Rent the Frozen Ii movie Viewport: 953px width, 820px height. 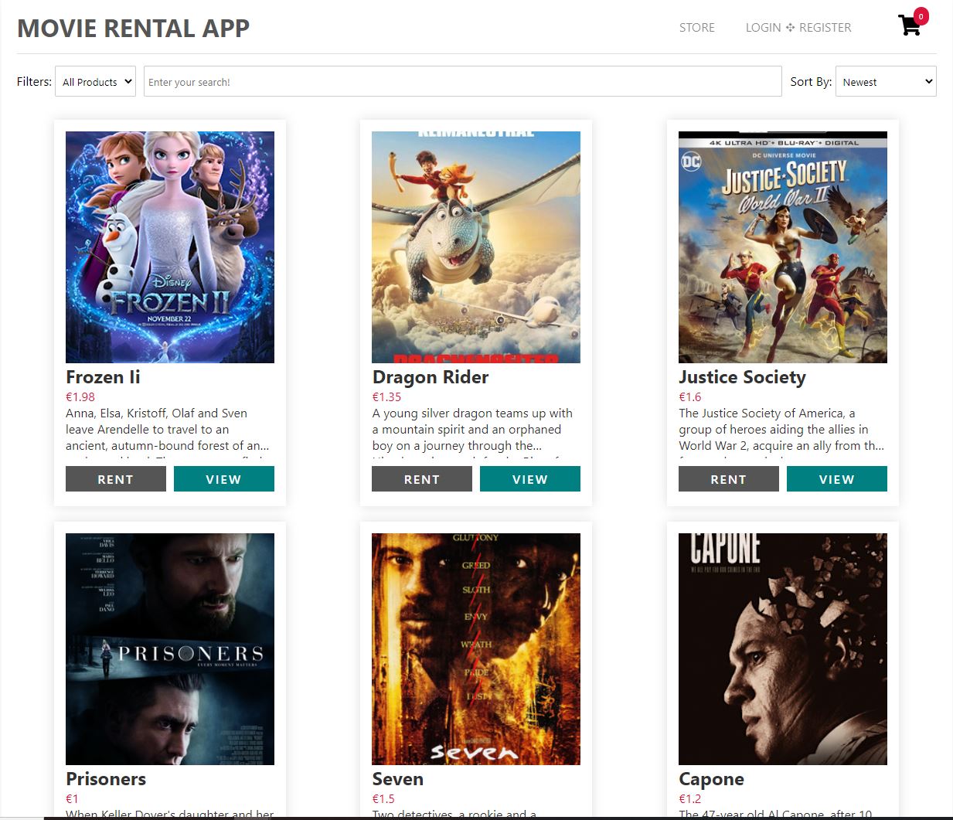(x=115, y=478)
